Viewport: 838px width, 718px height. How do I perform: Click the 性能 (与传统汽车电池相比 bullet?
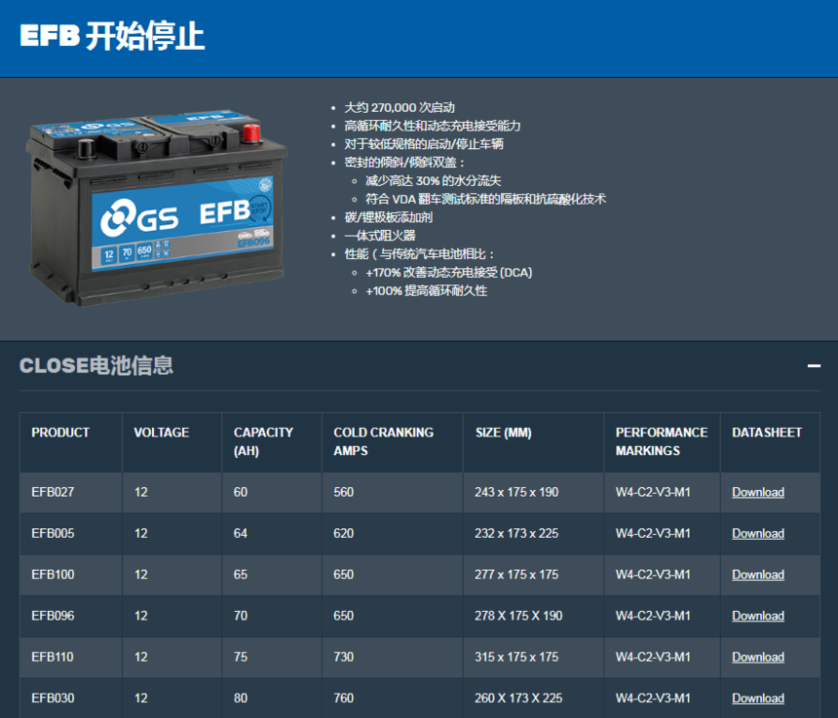[x=419, y=253]
